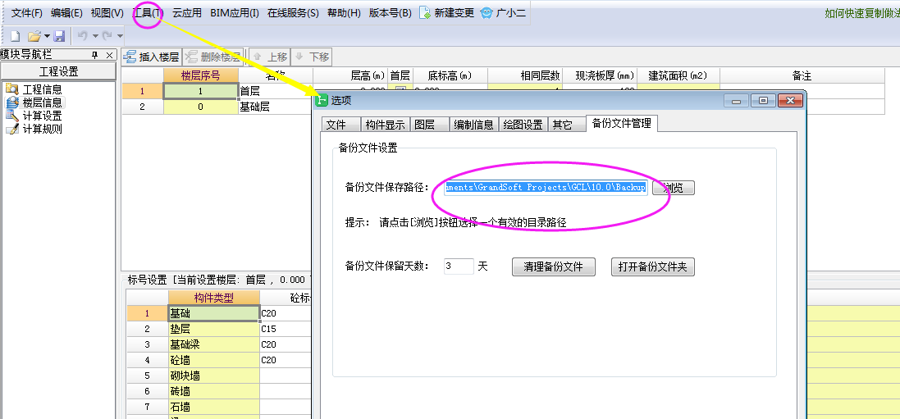Click the 浏览 browse button
The image size is (900, 419).
tap(674, 188)
